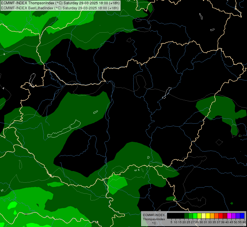Screen dimensions: 247x227
Task: Click the 'ThompsonIndex' label in the legend box
Action: [154, 219]
